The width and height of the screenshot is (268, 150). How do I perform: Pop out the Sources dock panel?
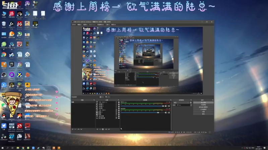pyautogui.click(x=119, y=100)
